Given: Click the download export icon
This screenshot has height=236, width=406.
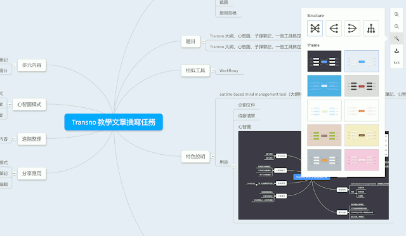Looking at the screenshot, I should click(x=396, y=51).
